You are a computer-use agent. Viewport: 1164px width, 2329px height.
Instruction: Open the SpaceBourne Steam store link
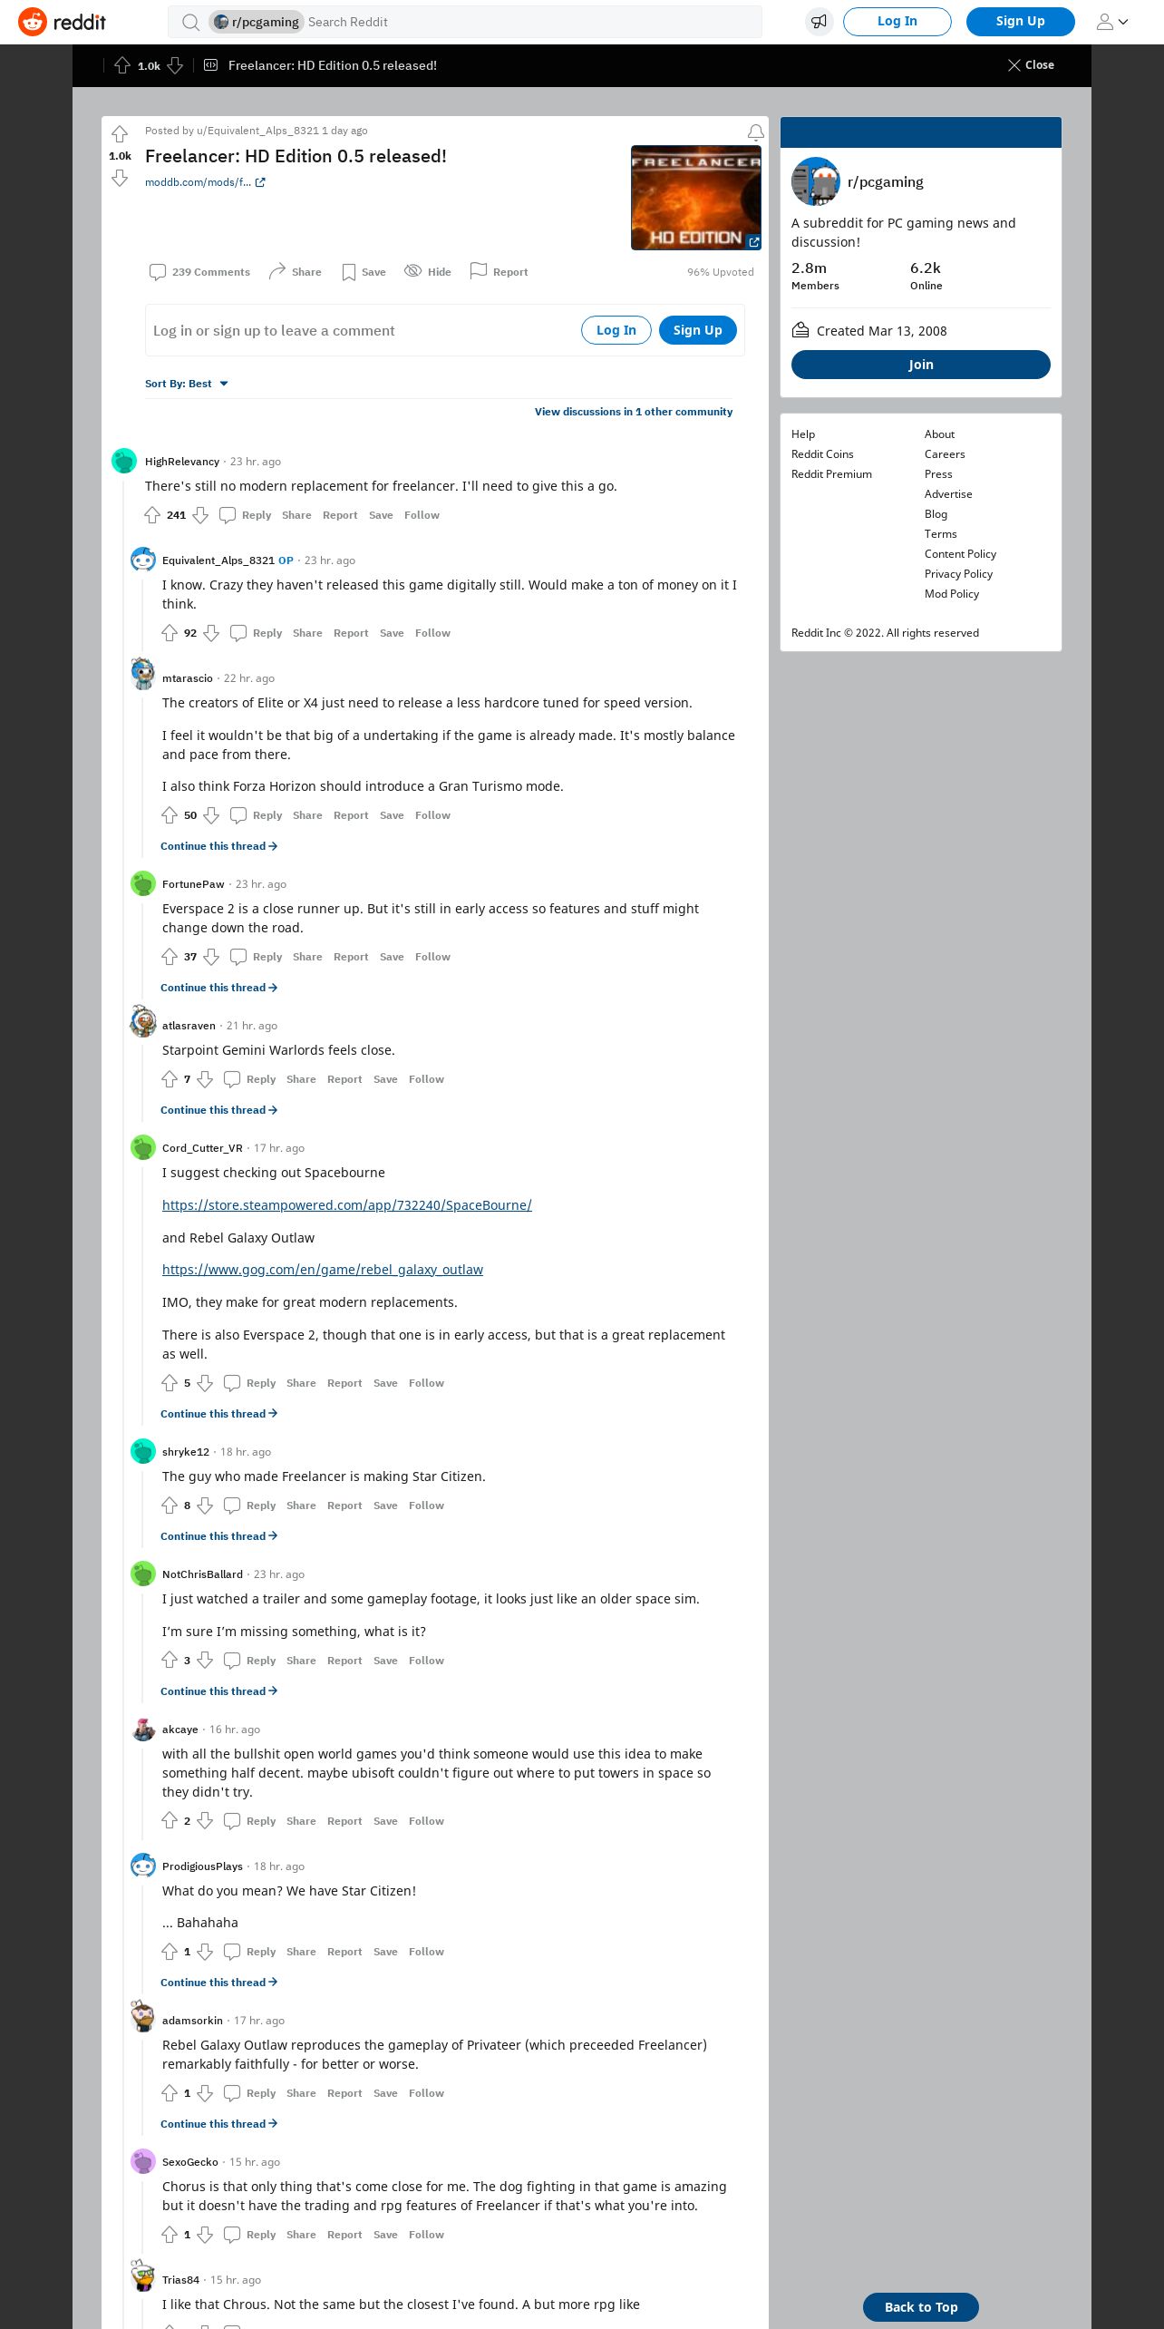click(347, 1205)
